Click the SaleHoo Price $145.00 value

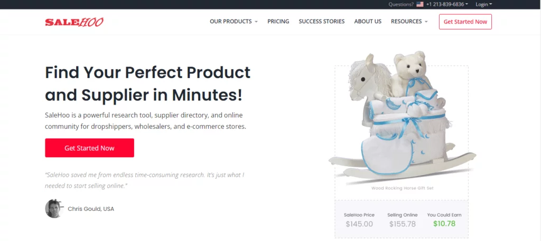(359, 224)
